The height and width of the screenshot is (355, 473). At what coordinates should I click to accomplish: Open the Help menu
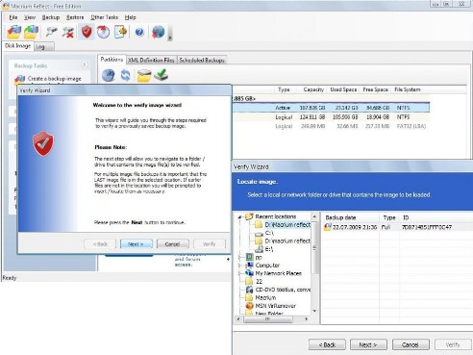[x=130, y=17]
